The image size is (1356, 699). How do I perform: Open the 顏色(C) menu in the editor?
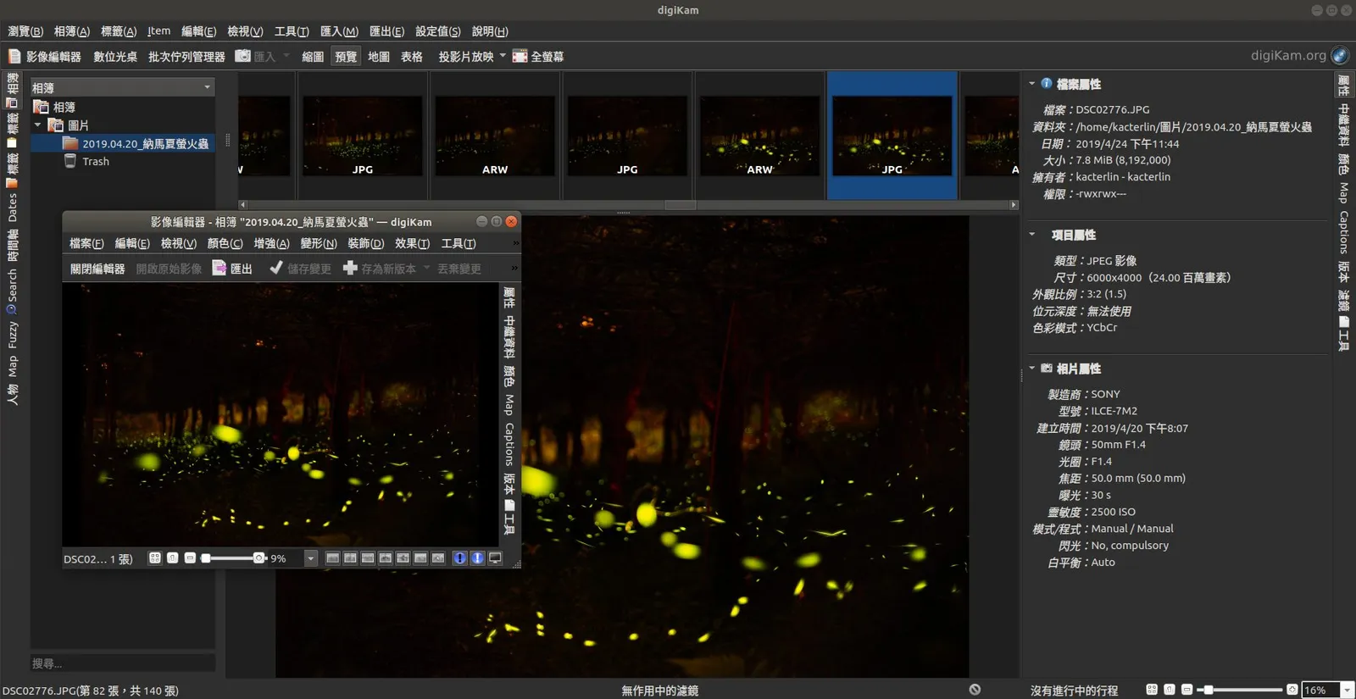225,244
